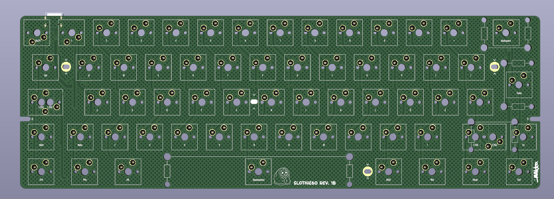
Task: Select the left Shift switch footprint
Action: (41, 137)
